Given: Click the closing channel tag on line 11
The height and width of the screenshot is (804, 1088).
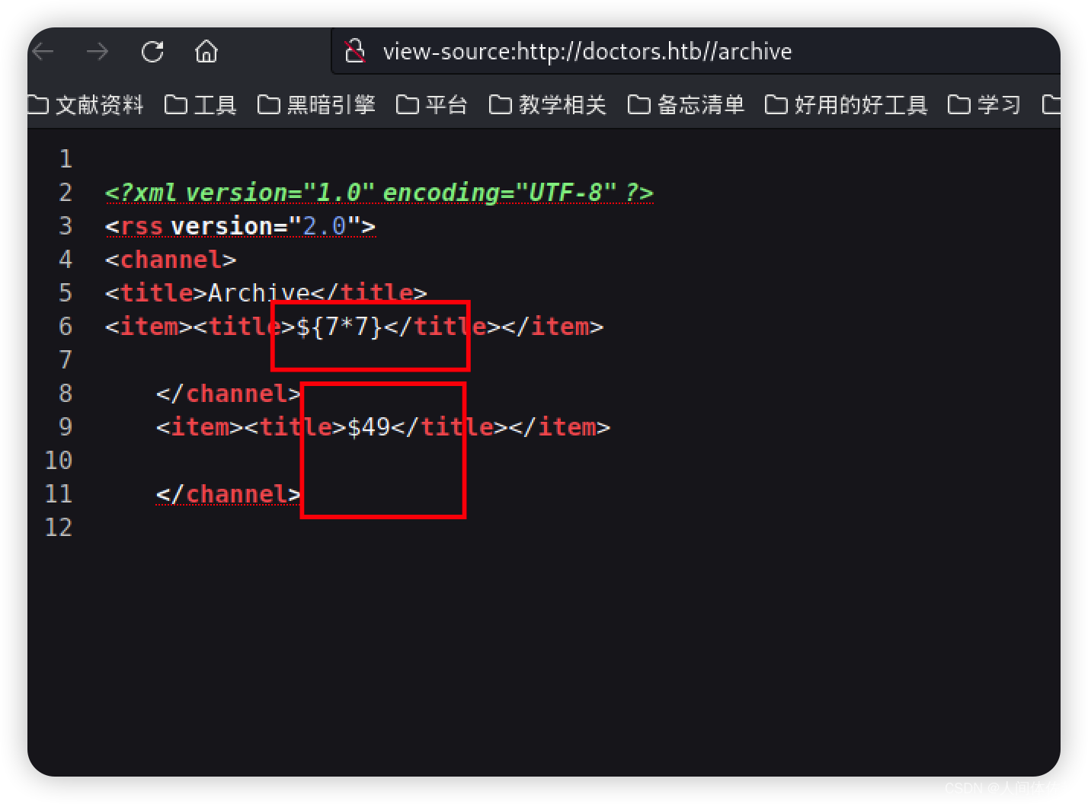Looking at the screenshot, I should tap(229, 494).
